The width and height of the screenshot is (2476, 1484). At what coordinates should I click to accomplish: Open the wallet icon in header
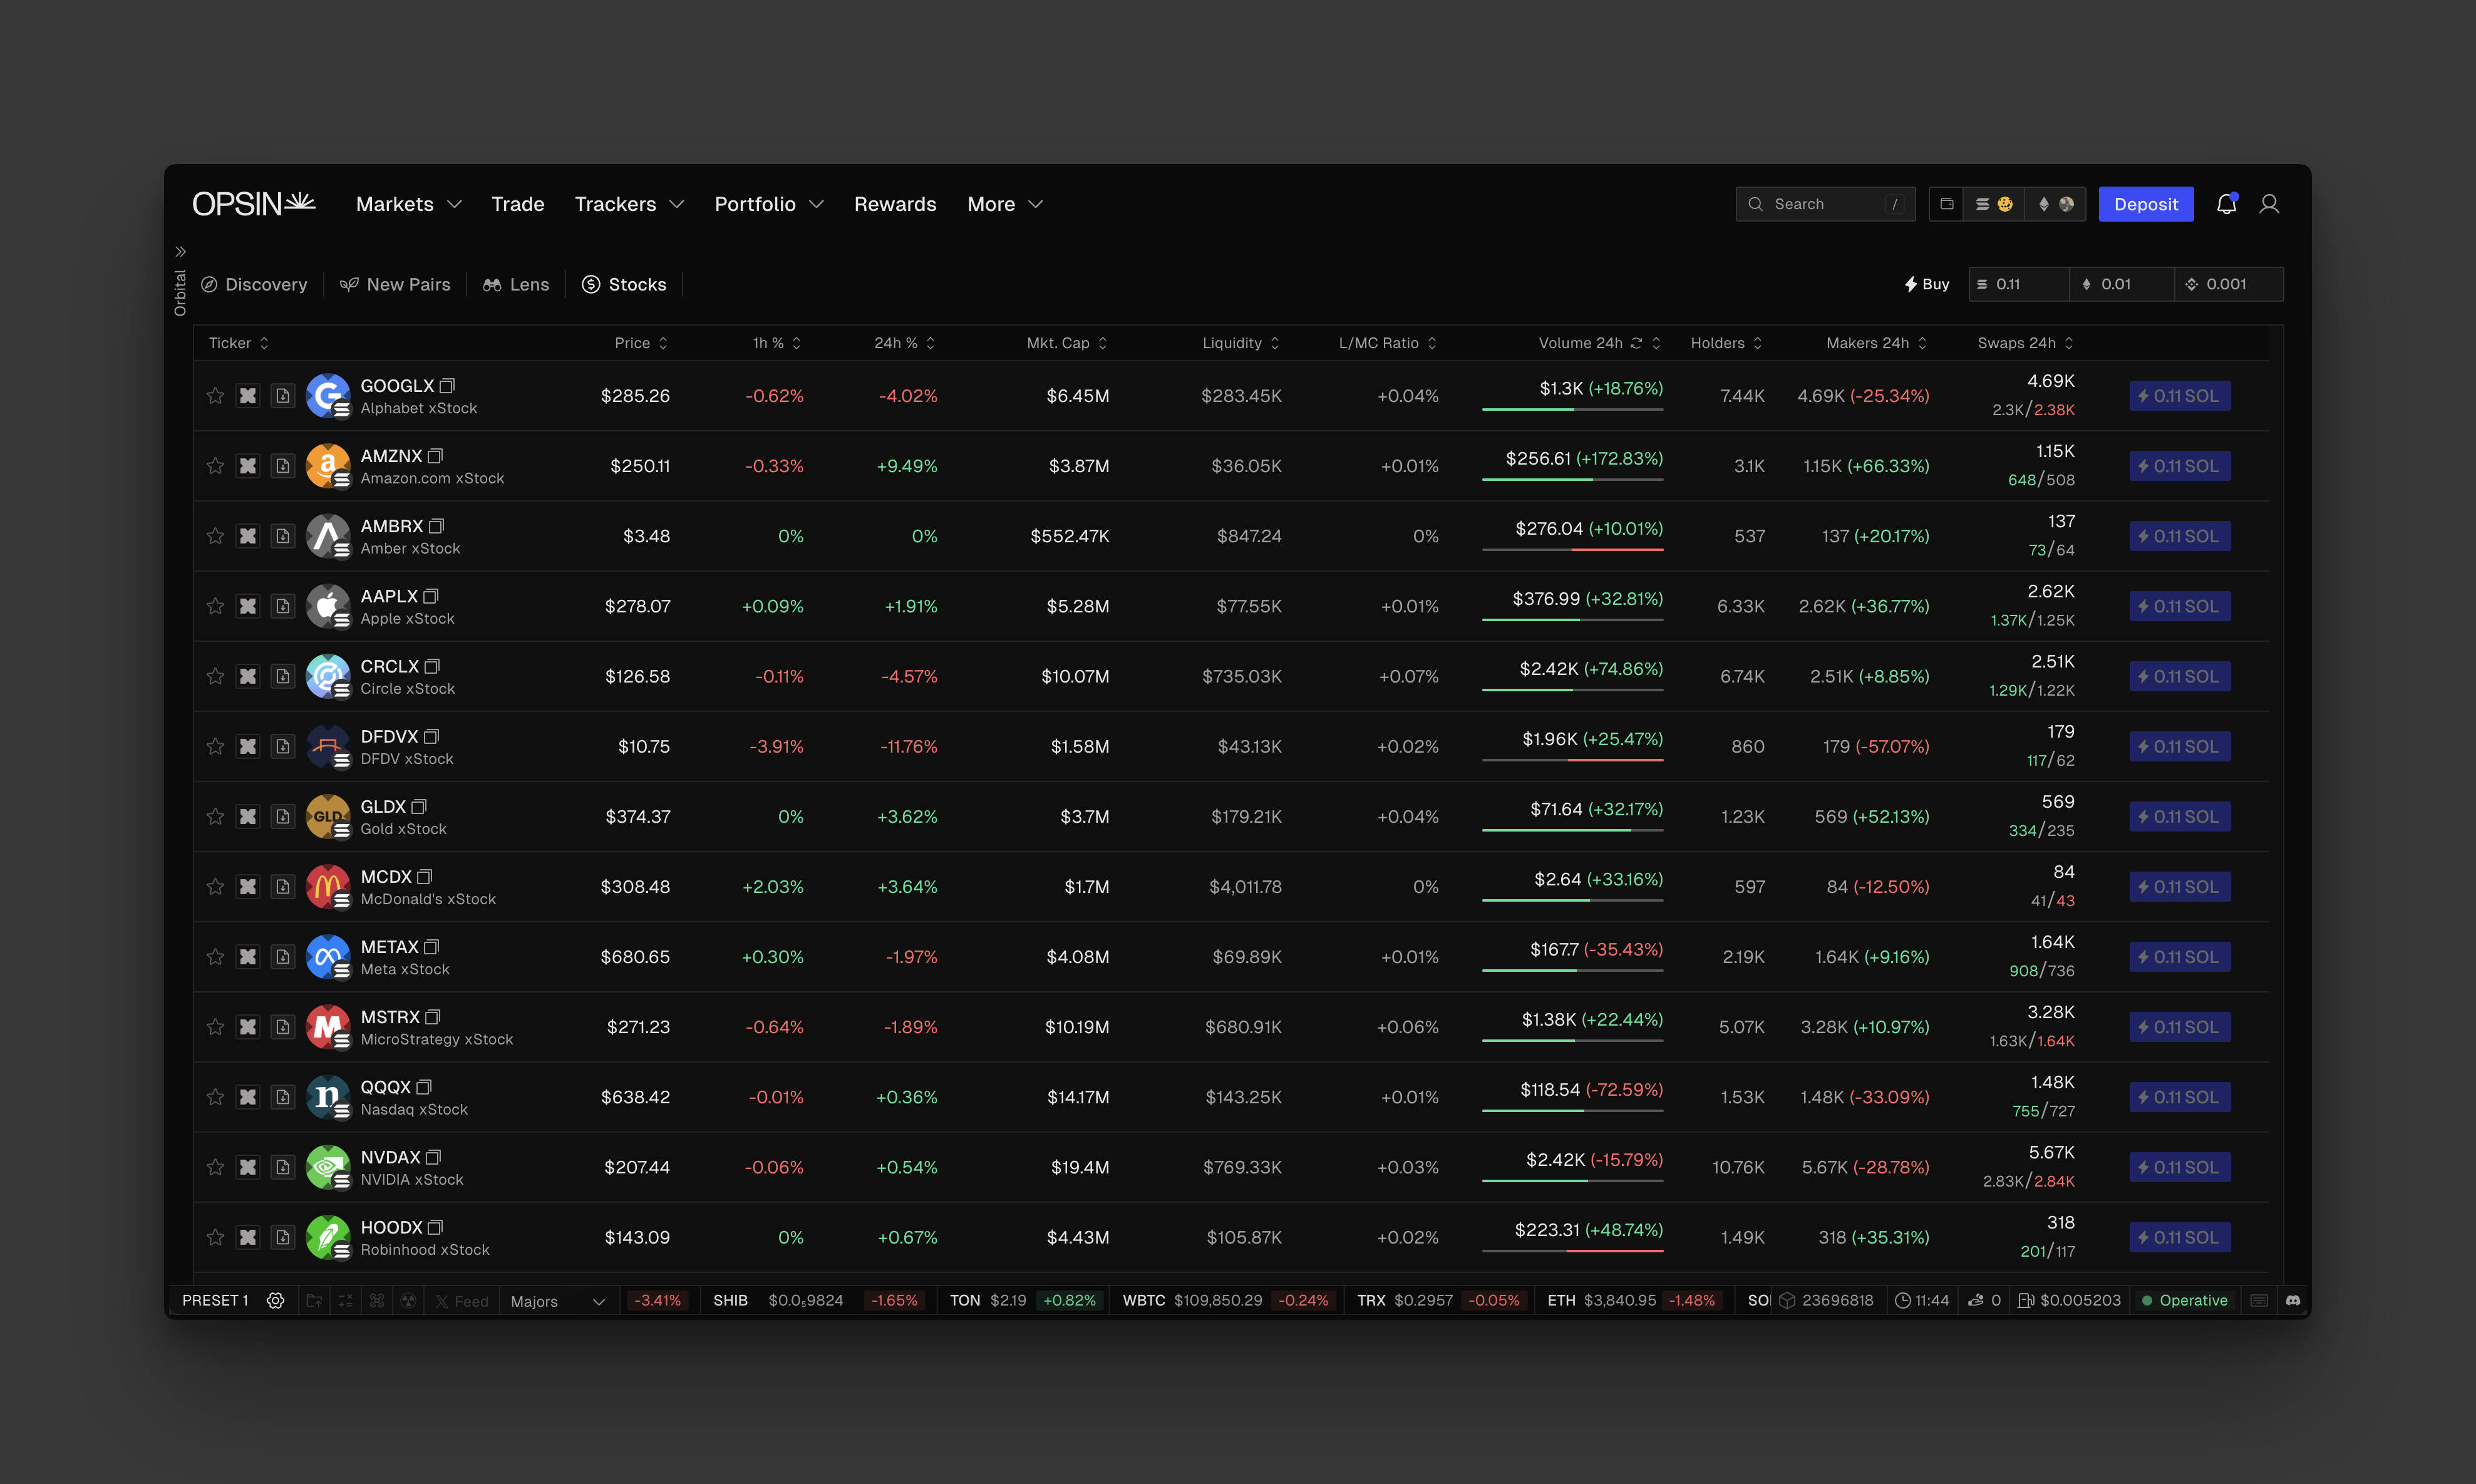point(1946,204)
